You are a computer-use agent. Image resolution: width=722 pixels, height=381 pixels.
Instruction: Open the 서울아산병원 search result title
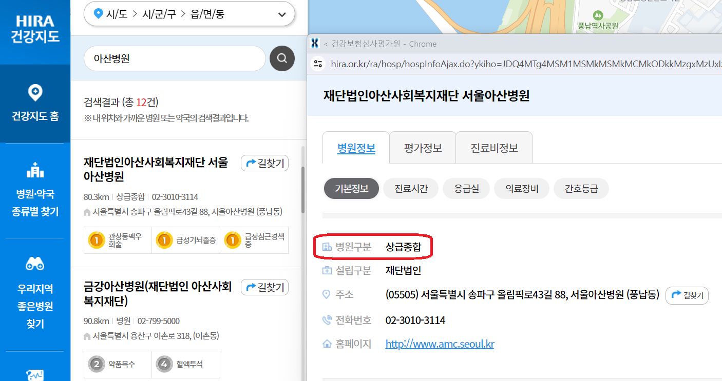click(156, 169)
